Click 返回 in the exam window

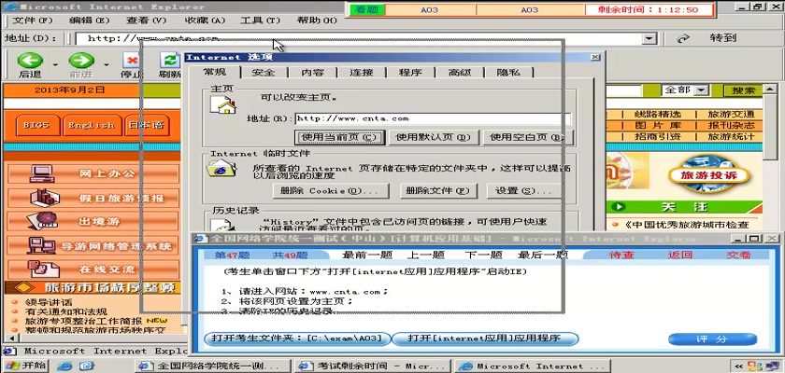point(680,256)
